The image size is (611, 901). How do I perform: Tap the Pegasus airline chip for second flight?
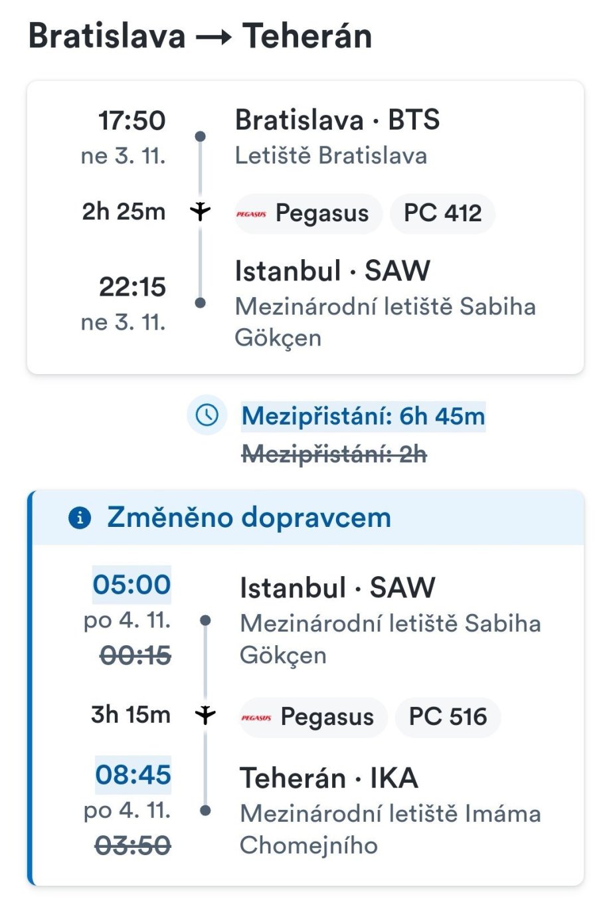click(313, 718)
